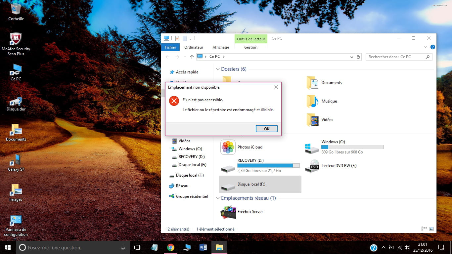This screenshot has height=254, width=452.
Task: Select the Lecteur DVD RW (E:) drive
Action: (x=339, y=166)
